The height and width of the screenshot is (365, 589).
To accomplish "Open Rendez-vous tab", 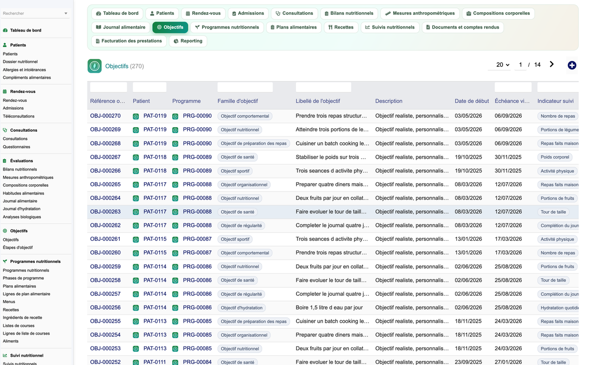I will click(203, 13).
